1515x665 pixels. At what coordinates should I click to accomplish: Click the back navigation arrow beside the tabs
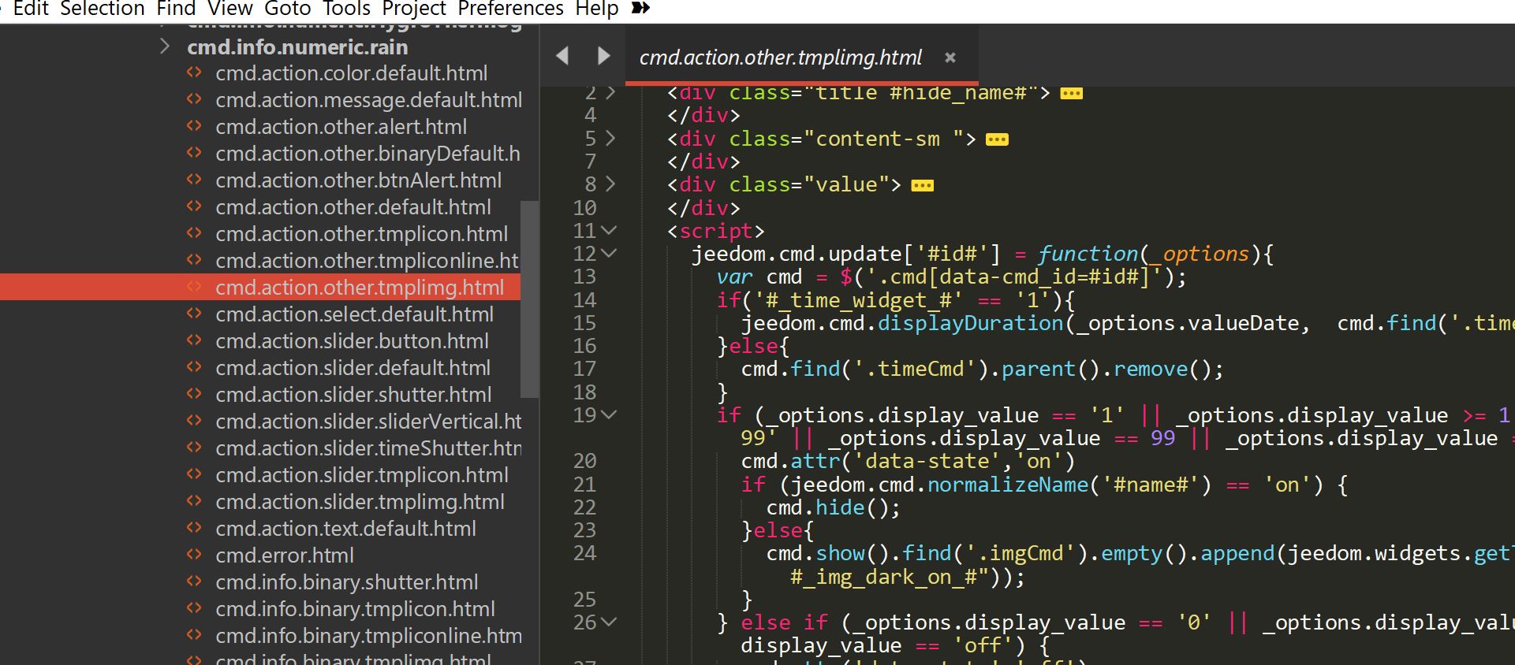coord(562,56)
